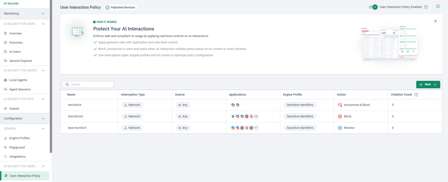Open the New policy dropdown button

tap(428, 84)
